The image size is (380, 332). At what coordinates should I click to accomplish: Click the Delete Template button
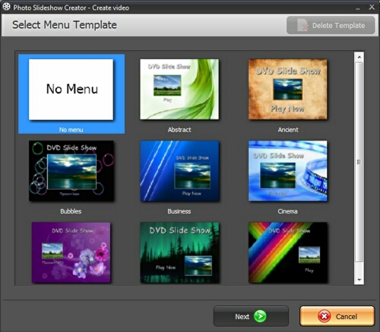pos(331,25)
